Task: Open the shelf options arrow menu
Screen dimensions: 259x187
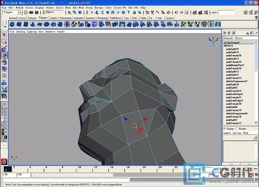Action: [x=5, y=27]
